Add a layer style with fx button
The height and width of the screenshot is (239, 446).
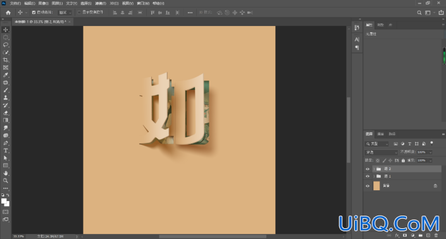tap(397, 235)
